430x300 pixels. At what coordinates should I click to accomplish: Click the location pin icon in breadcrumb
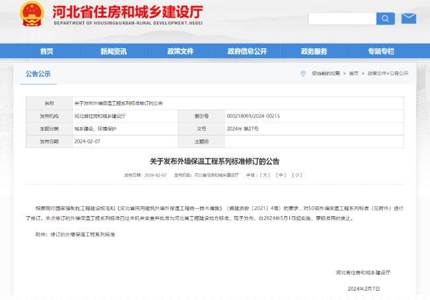coord(303,73)
